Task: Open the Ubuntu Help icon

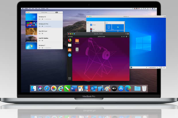Action: click(x=69, y=55)
